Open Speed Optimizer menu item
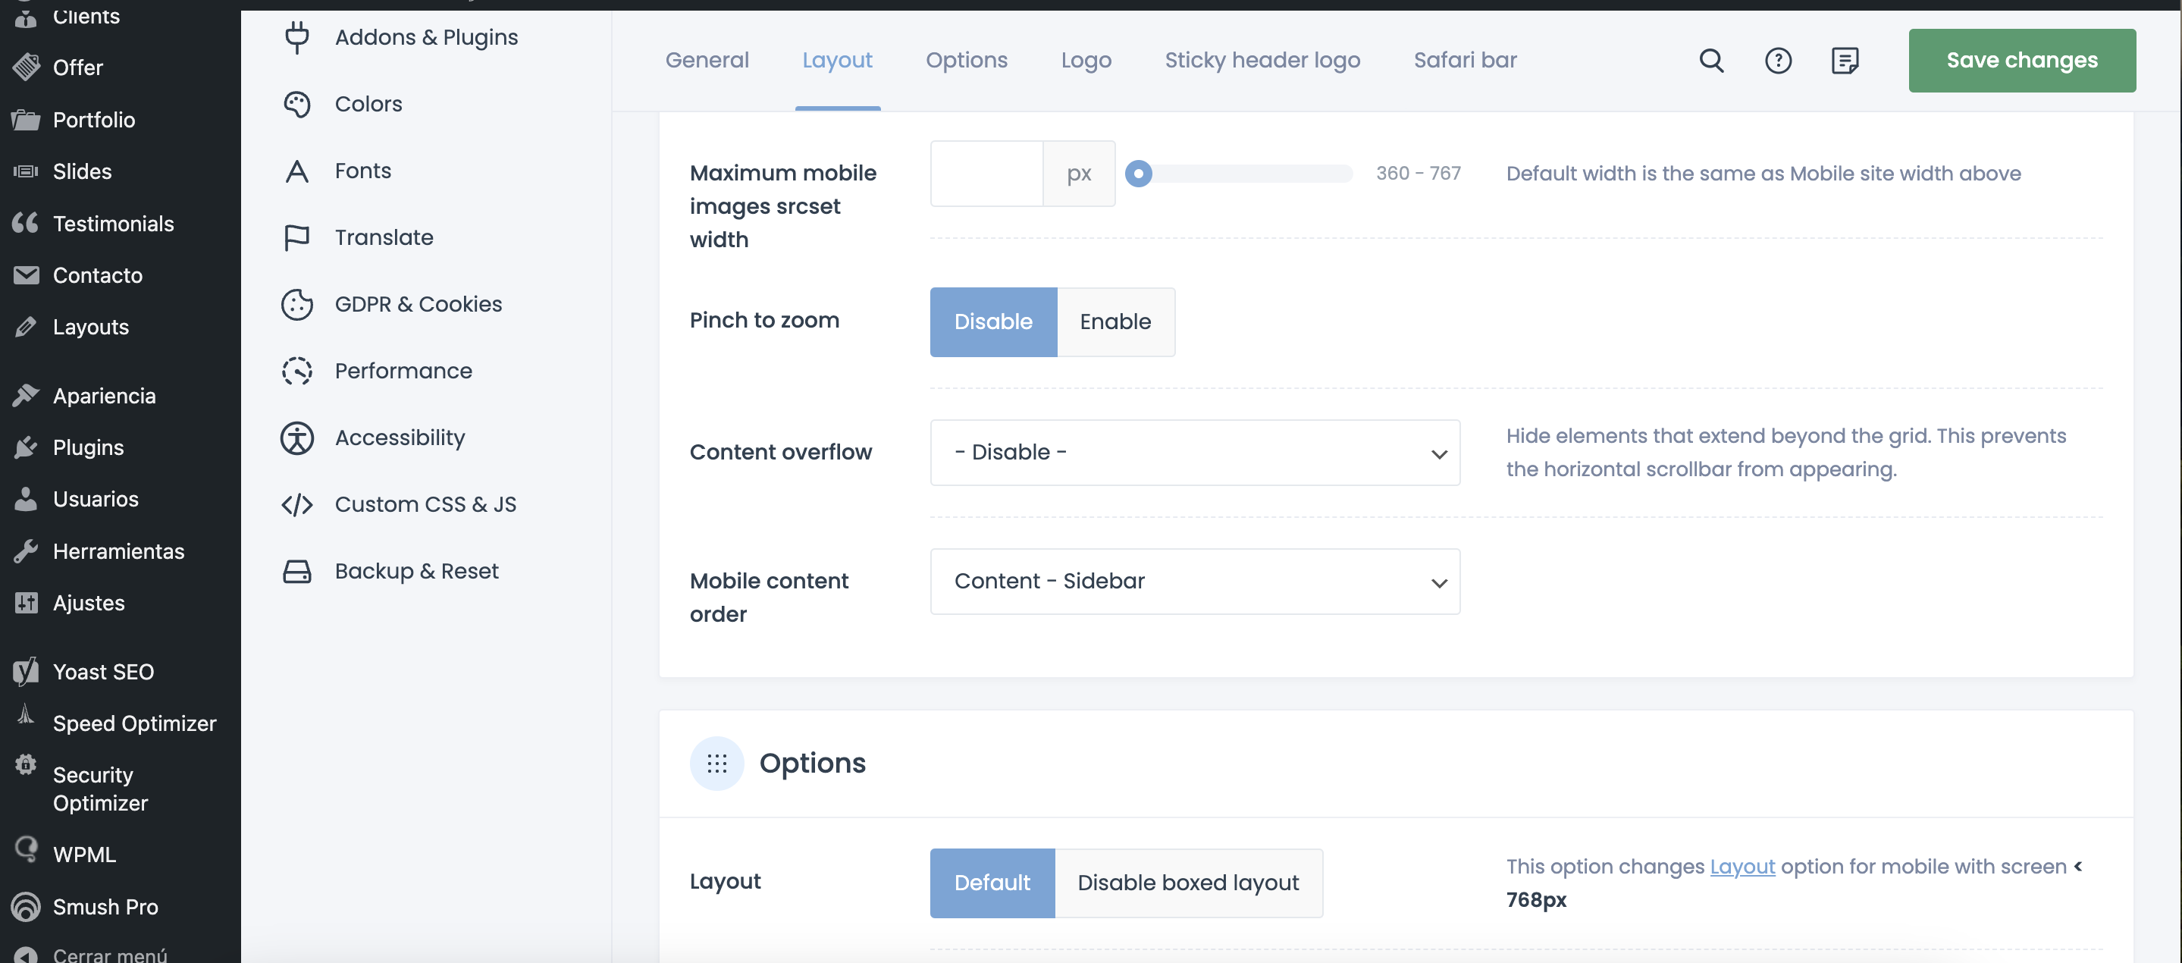 [x=135, y=723]
